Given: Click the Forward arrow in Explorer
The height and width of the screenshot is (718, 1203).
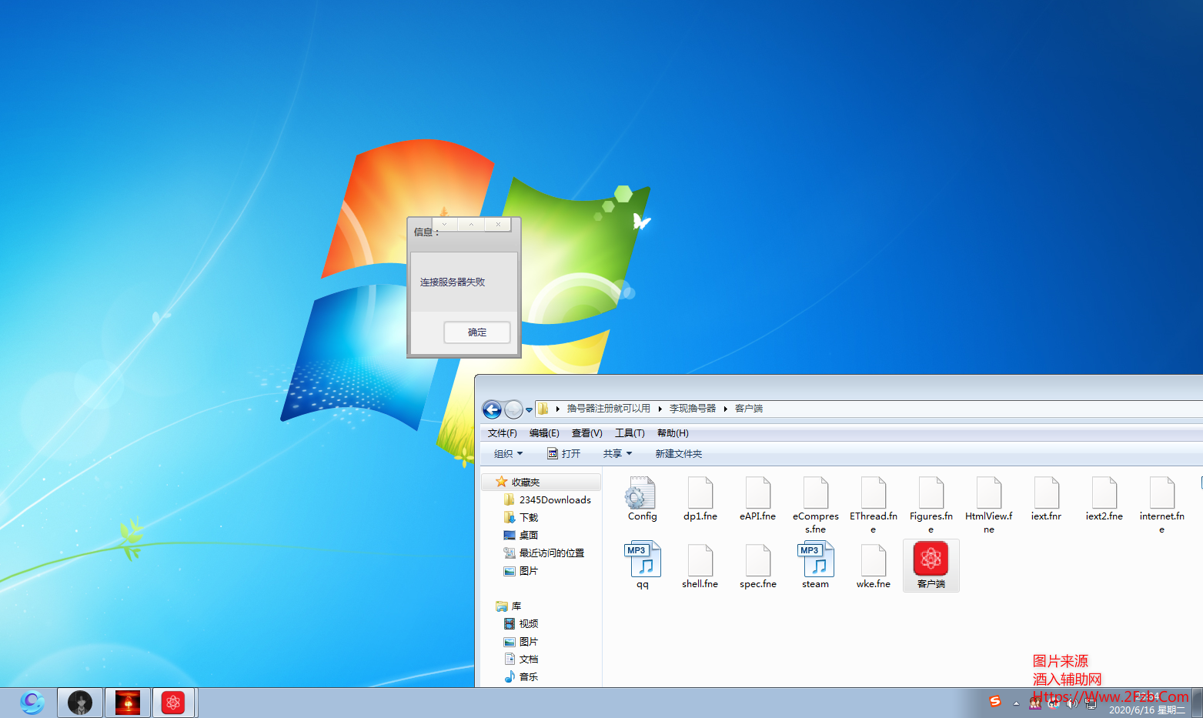Looking at the screenshot, I should coord(513,409).
